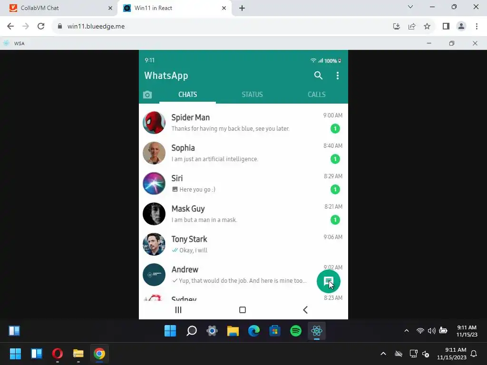This screenshot has width=487, height=365.
Task: Open the Sophia chat
Action: pyautogui.click(x=243, y=153)
